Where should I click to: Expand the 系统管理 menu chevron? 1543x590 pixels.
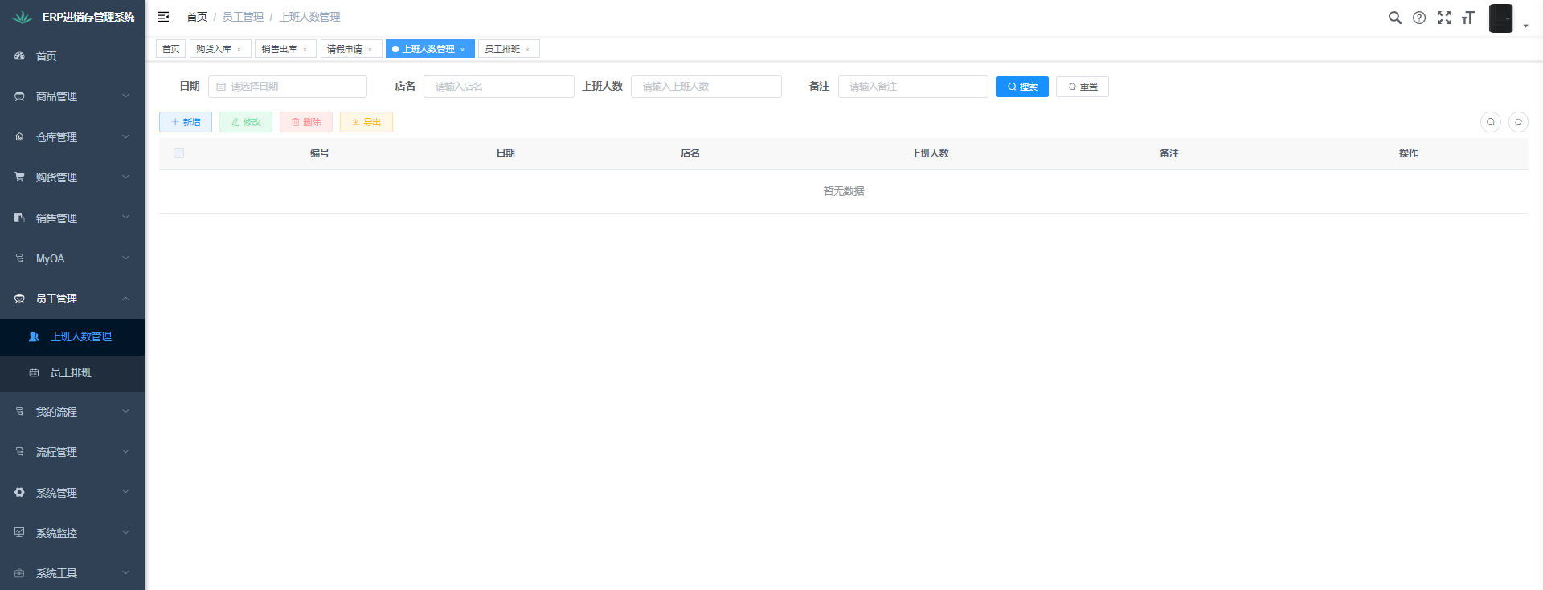125,493
